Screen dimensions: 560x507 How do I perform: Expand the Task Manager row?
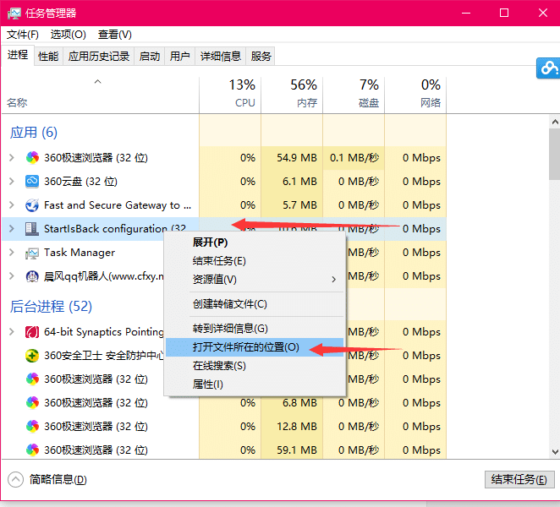coord(12,253)
